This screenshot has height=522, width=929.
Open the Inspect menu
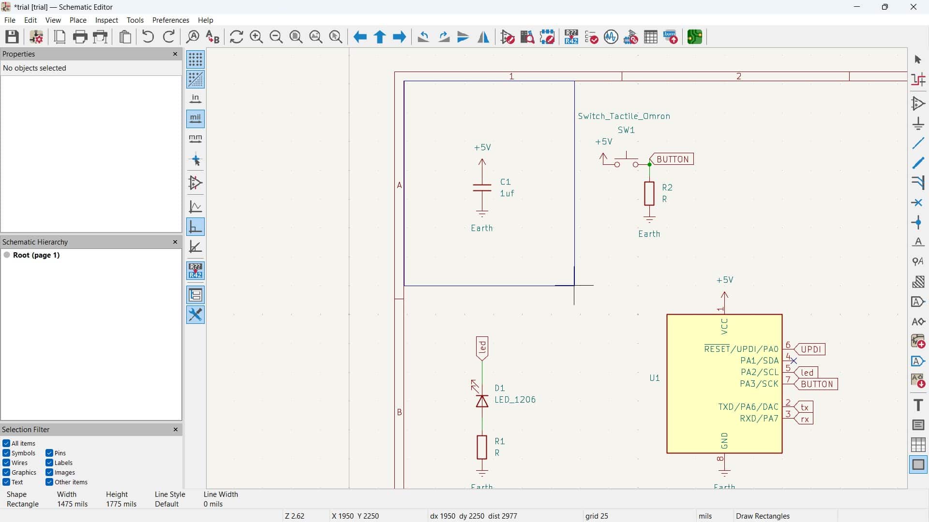(106, 20)
